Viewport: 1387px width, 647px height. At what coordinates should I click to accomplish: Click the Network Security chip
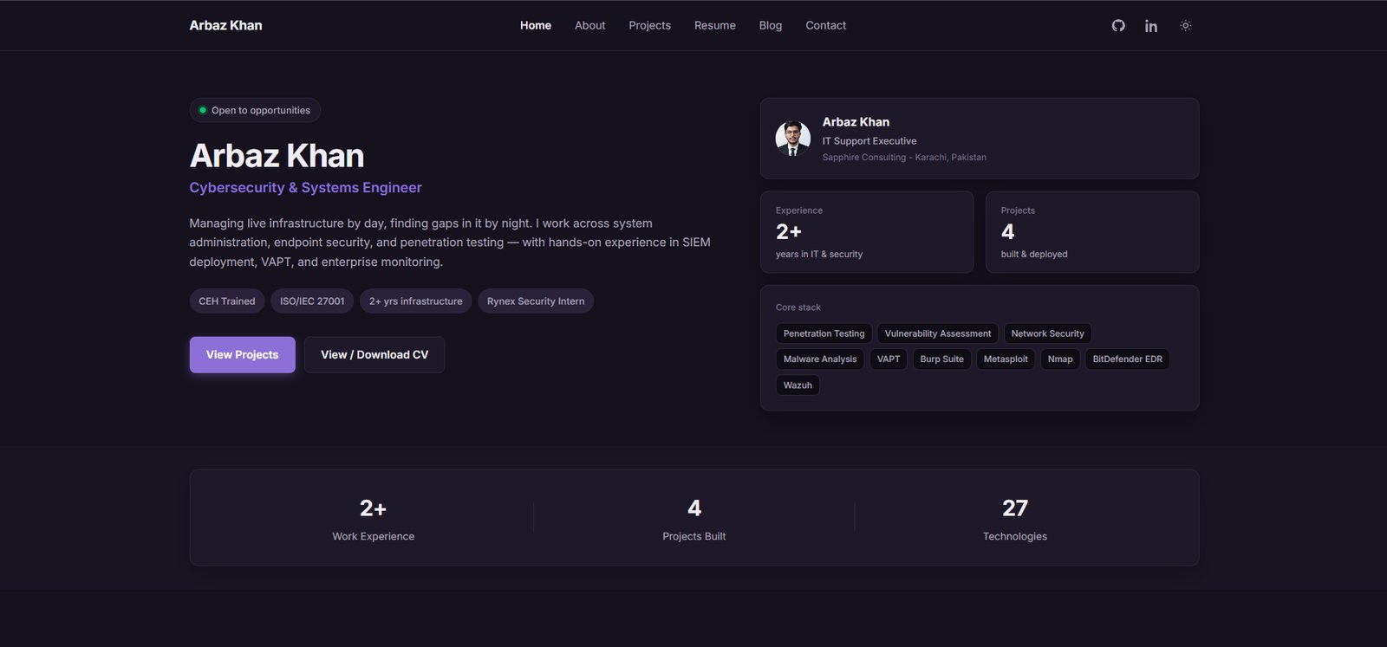pyautogui.click(x=1048, y=333)
